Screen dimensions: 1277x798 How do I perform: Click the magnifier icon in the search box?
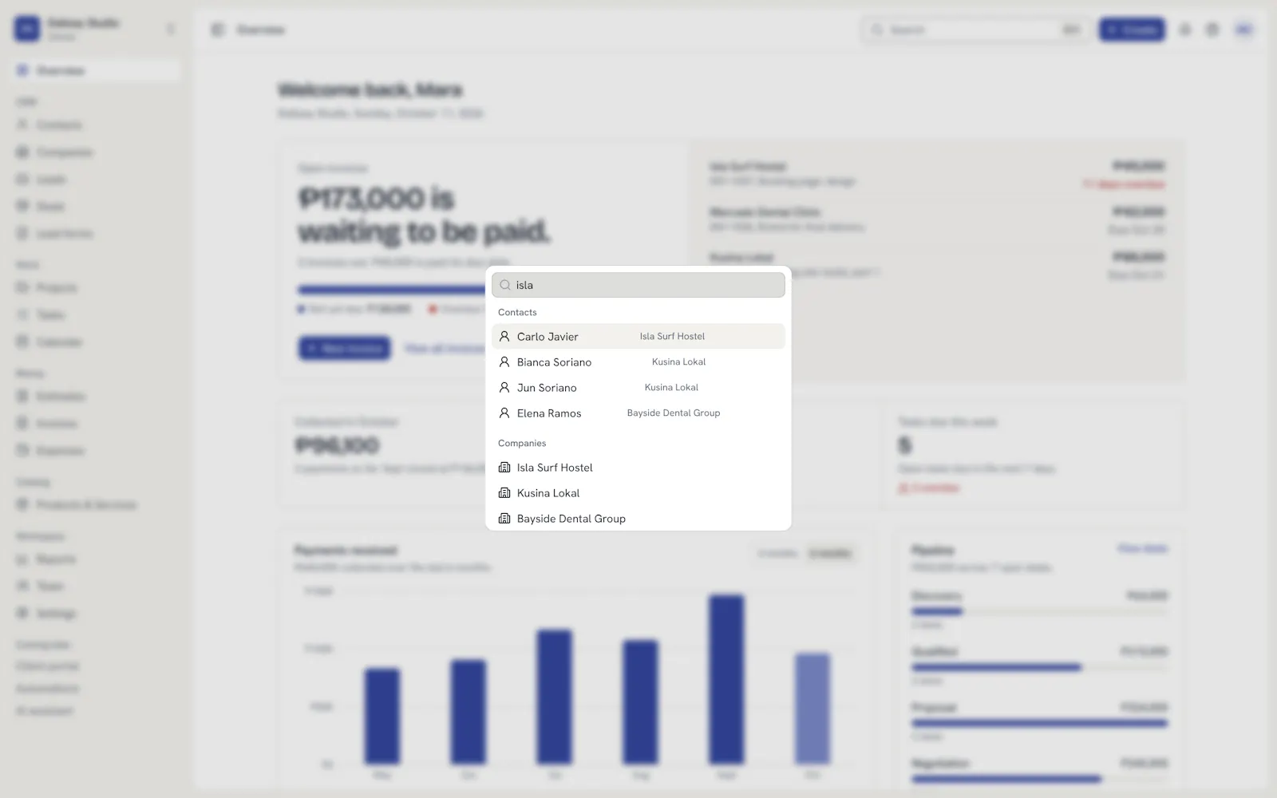coord(505,285)
